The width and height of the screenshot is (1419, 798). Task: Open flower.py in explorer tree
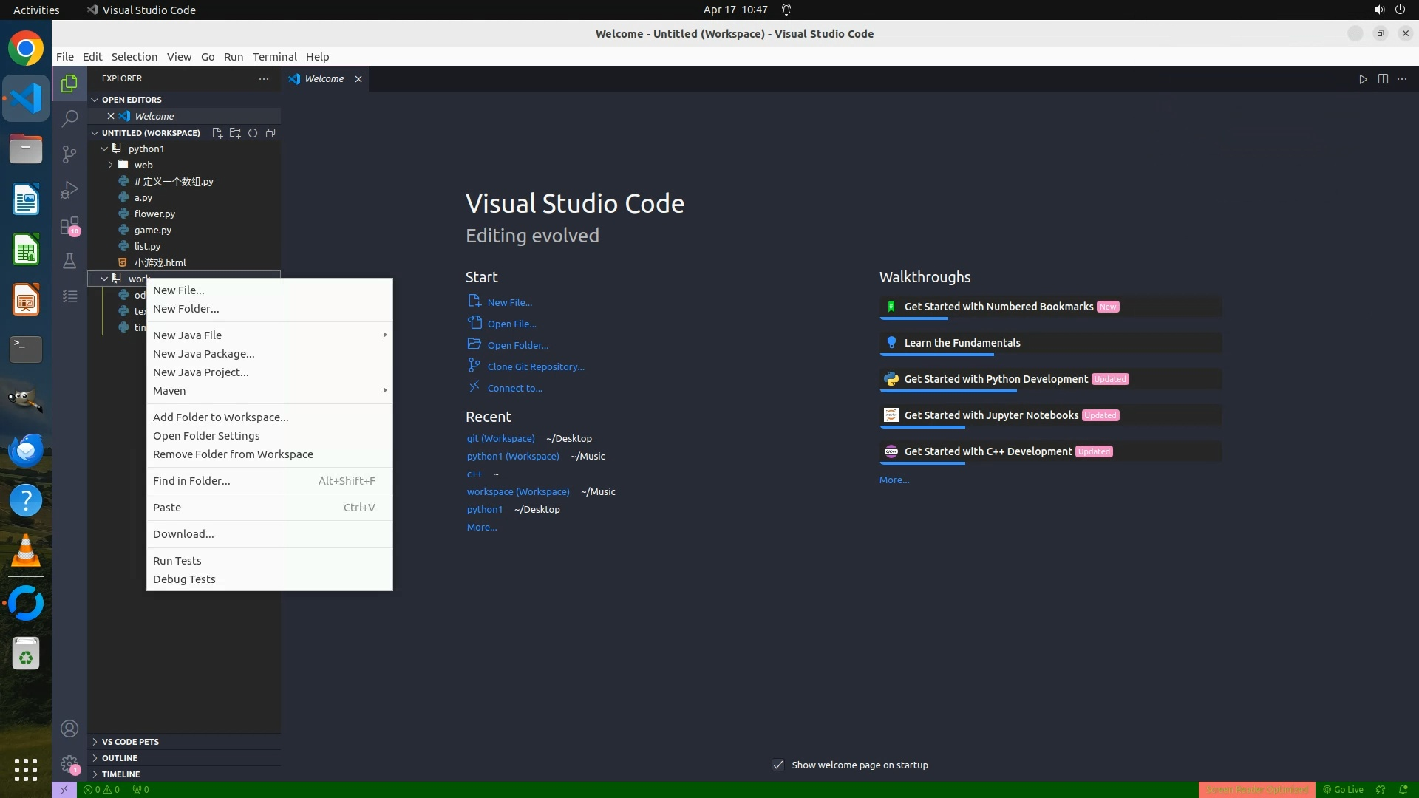point(154,214)
